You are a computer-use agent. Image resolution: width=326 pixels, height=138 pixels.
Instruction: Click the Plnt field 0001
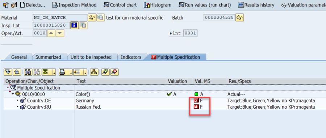[x=190, y=33]
